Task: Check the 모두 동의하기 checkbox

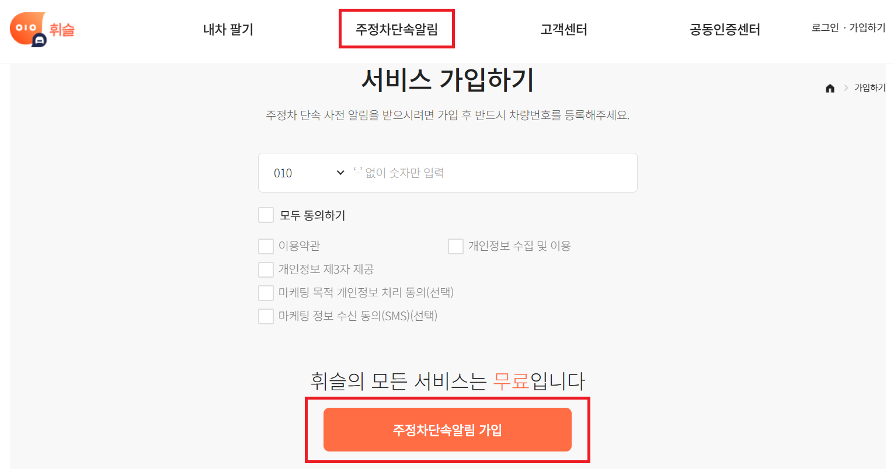Action: [266, 215]
